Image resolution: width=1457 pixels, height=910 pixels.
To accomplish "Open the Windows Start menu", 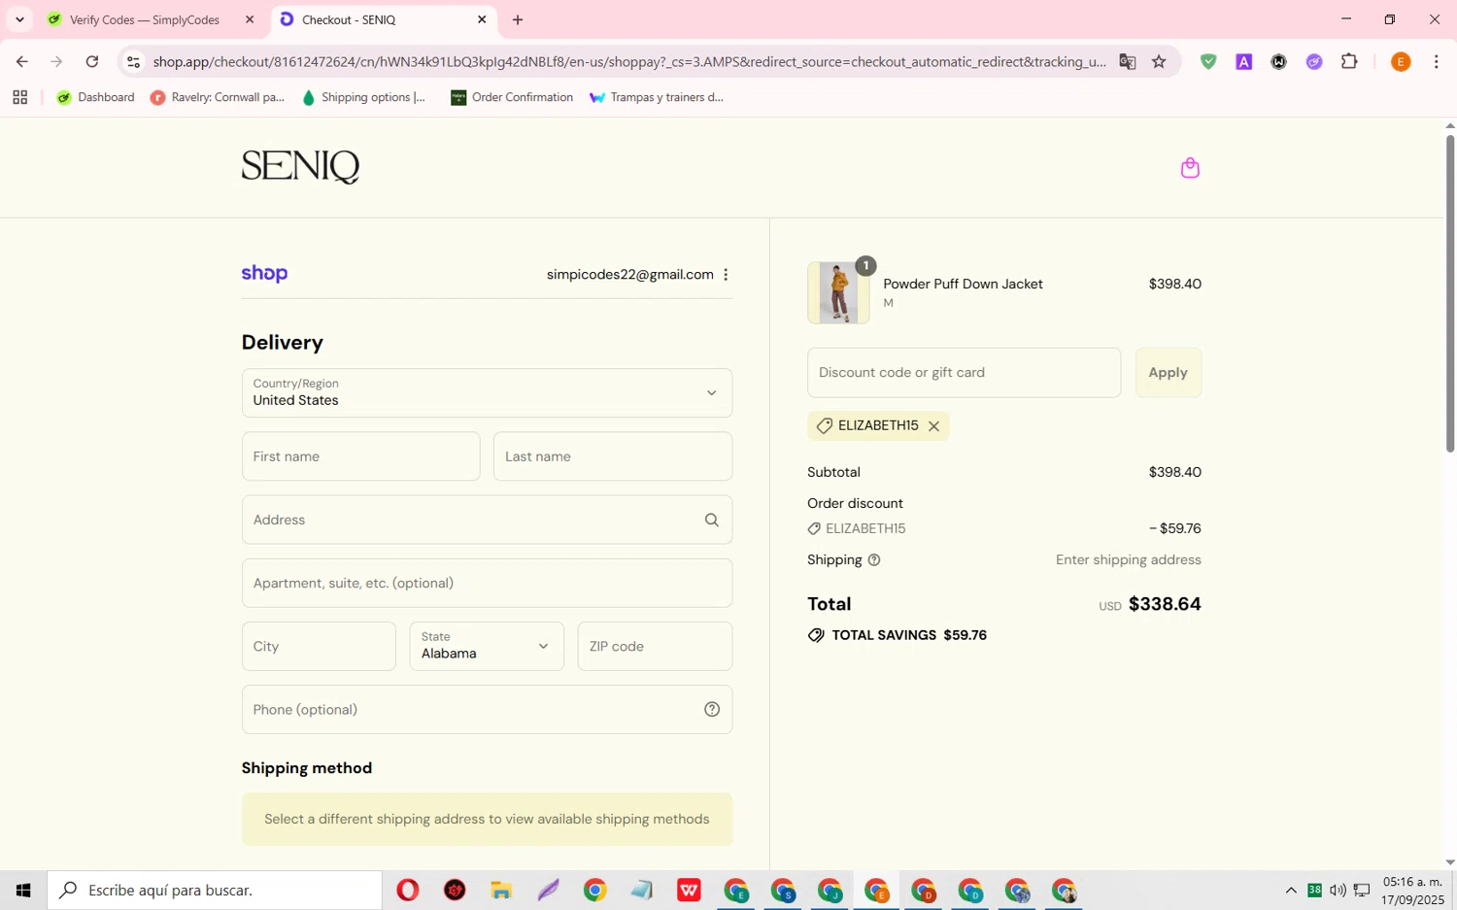I will tap(23, 890).
